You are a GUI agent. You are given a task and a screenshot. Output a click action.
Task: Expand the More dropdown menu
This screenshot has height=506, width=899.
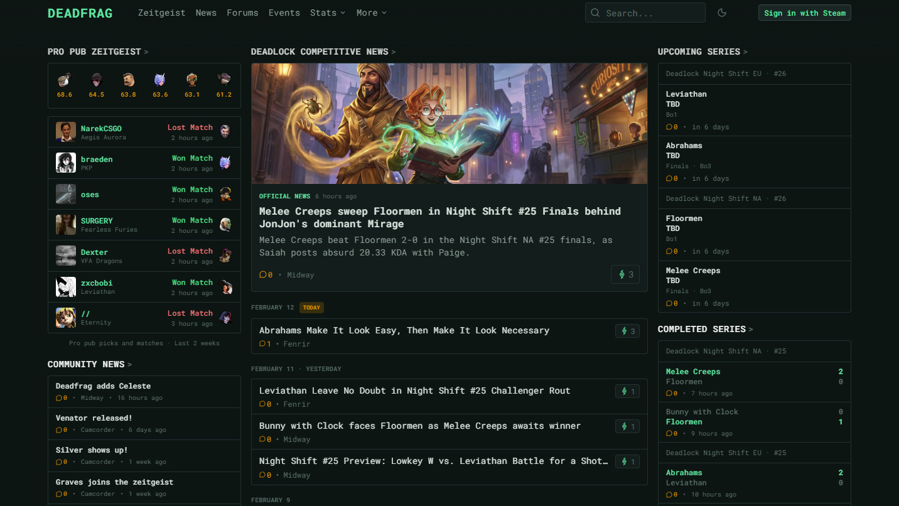click(371, 13)
